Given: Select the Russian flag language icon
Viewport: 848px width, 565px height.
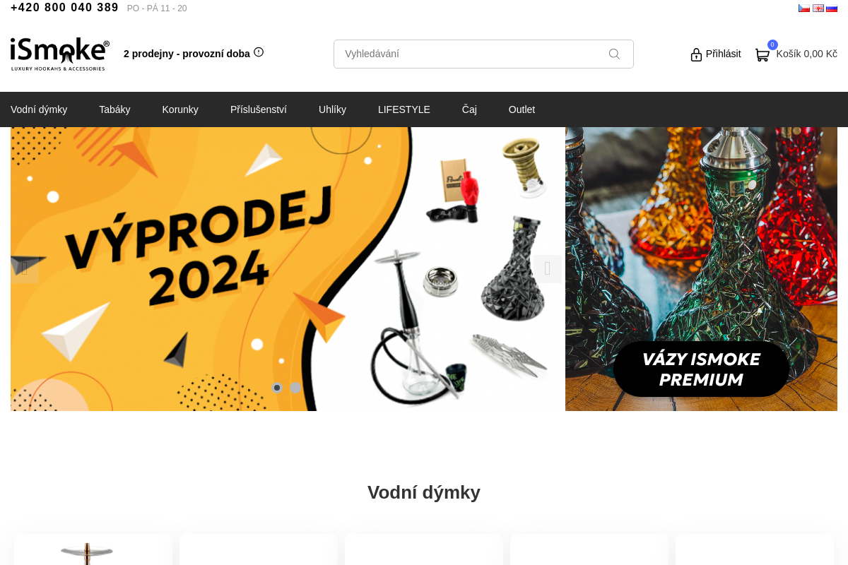Looking at the screenshot, I should 832,8.
